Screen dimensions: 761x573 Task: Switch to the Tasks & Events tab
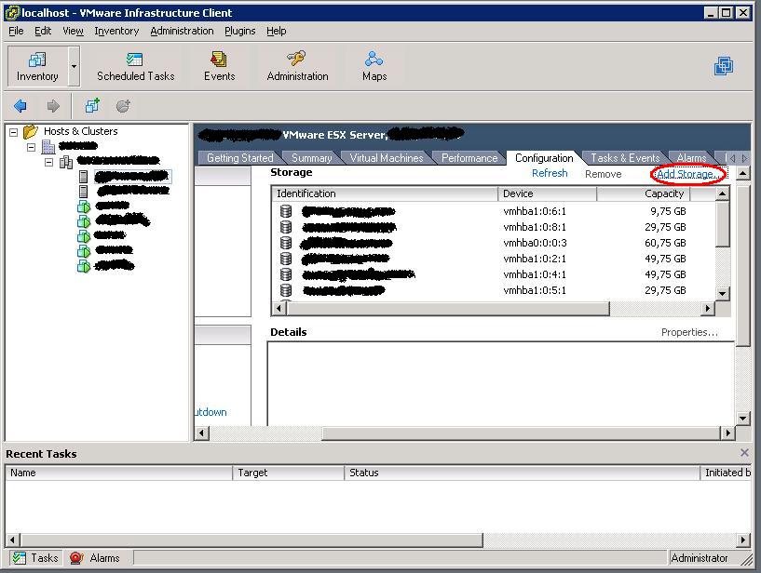(x=625, y=158)
